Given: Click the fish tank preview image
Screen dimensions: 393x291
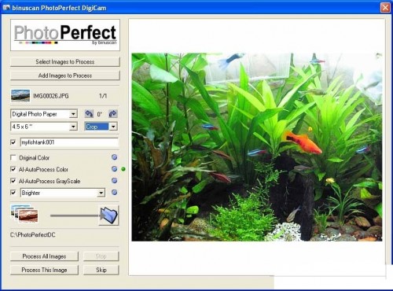Looking at the screenshot, I should pyautogui.click(x=257, y=147).
